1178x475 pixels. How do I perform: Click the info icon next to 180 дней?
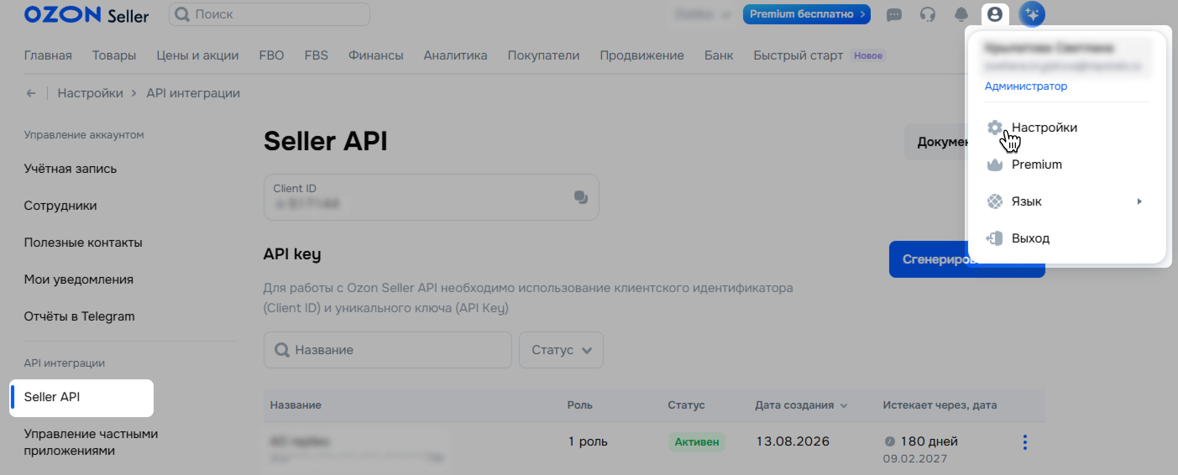coord(890,441)
